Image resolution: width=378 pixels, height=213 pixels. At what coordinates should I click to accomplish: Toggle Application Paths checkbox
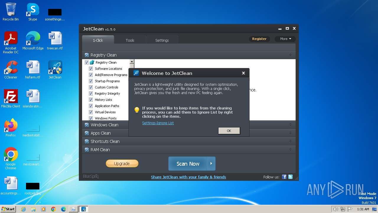91,106
